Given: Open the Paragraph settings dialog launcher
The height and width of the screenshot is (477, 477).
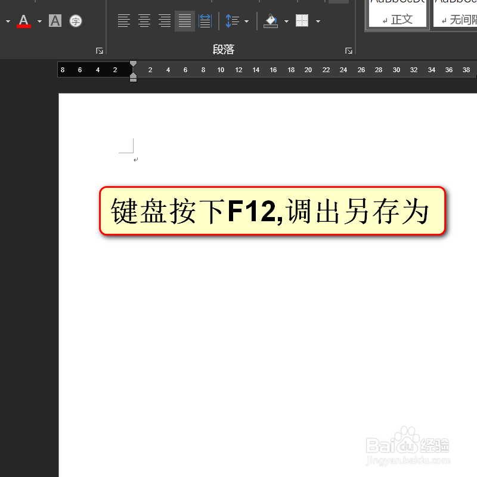Looking at the screenshot, I should click(x=349, y=51).
